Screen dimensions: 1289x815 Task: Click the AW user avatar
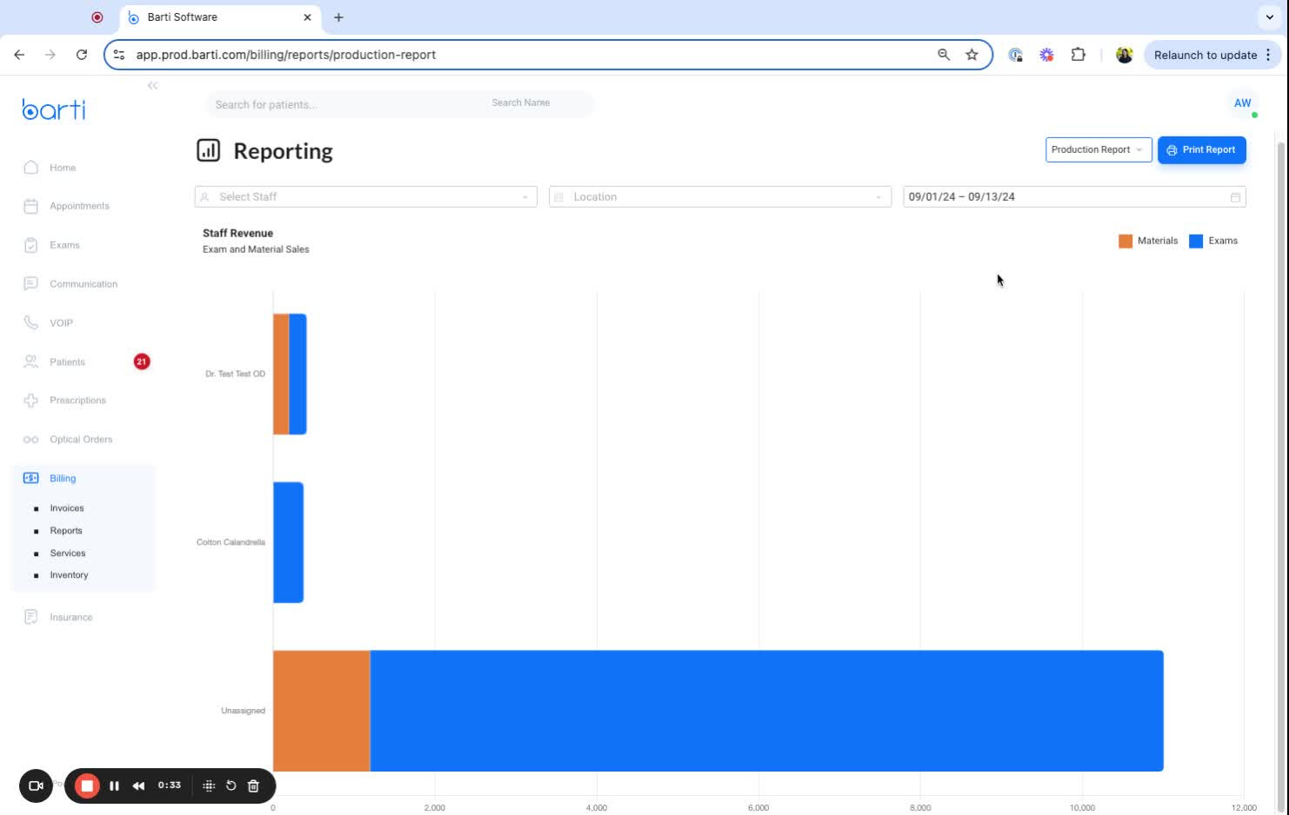(1242, 103)
